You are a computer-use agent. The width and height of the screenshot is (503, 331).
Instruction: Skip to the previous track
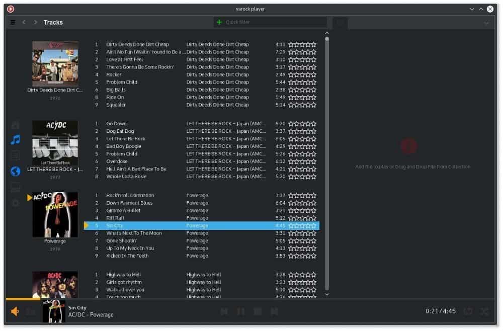[224, 311]
